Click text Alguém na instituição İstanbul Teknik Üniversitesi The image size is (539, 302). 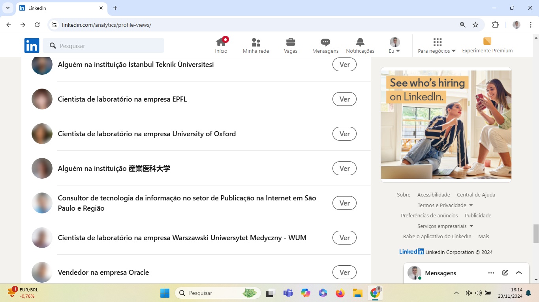click(136, 65)
